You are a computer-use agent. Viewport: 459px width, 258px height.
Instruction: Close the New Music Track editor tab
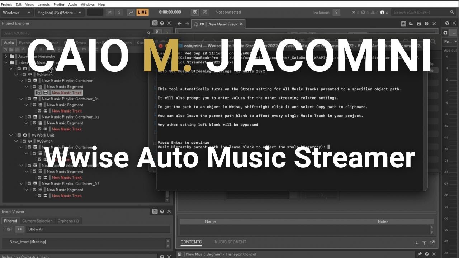[x=241, y=24]
